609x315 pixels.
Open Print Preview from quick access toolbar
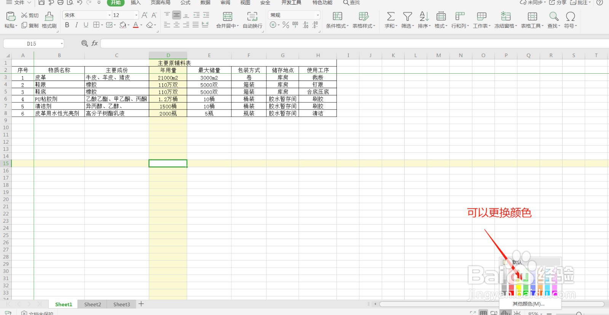70,2
